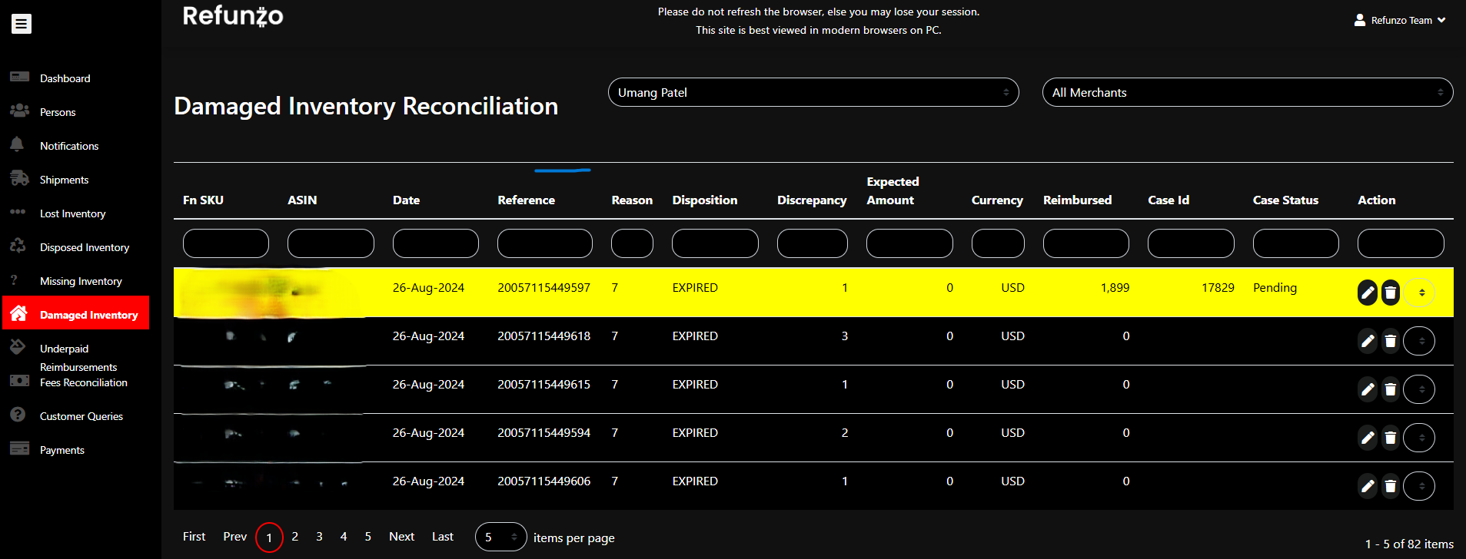Go to Persons page

(x=58, y=112)
